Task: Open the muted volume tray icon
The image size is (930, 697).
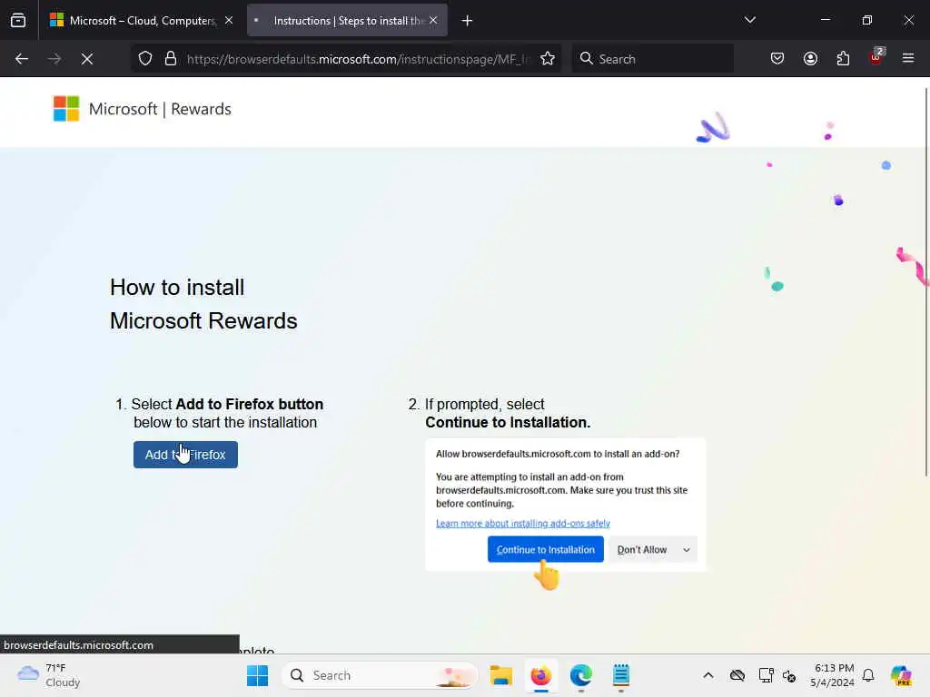Action: (x=789, y=675)
